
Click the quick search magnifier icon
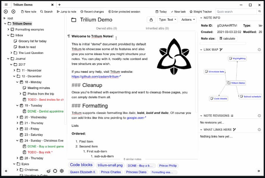[x=259, y=11]
